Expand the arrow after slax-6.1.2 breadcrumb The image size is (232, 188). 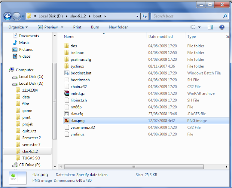coord(90,16)
